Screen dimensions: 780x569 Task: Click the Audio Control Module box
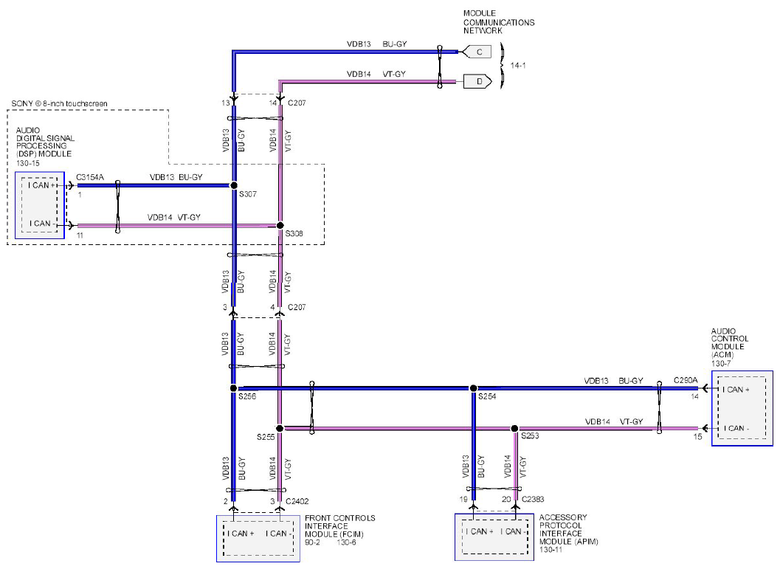pyautogui.click(x=742, y=408)
